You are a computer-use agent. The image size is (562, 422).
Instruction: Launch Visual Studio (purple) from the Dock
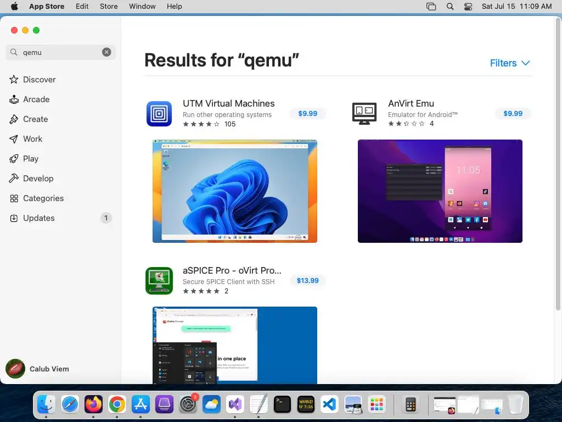tap(235, 404)
